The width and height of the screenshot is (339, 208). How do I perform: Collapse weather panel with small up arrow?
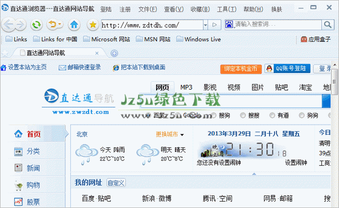254,174
